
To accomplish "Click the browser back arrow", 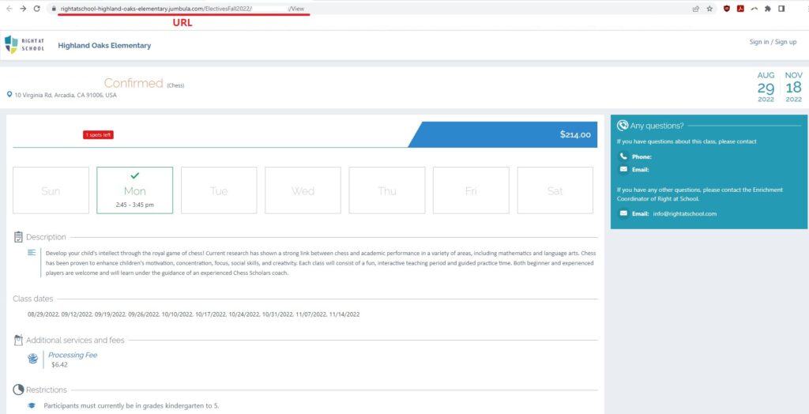I will [x=8, y=8].
